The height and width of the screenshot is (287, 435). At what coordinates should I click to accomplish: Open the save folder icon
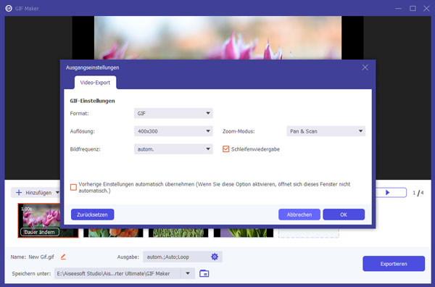[x=204, y=273]
